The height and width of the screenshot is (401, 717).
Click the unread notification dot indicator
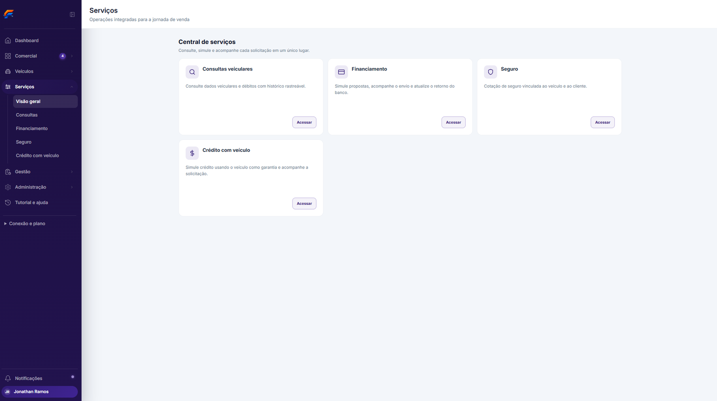point(73,377)
